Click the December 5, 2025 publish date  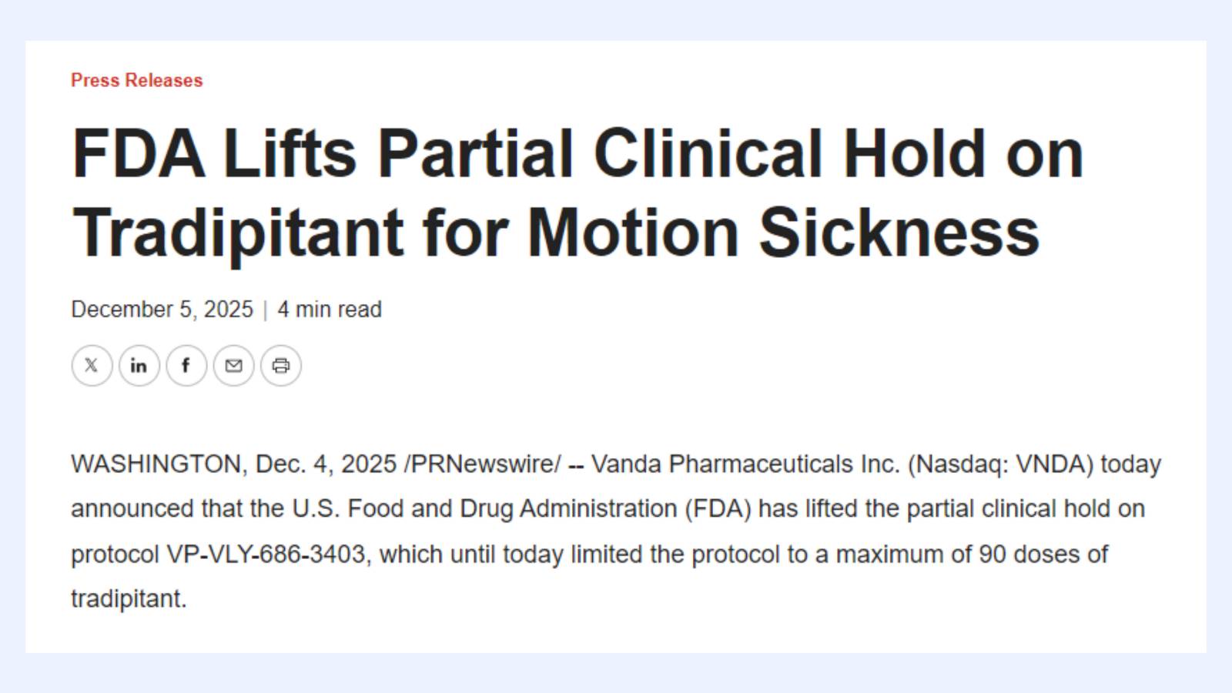[162, 310]
